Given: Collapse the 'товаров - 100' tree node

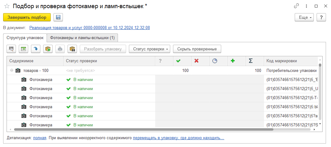Looking at the screenshot, I should (x=12, y=70).
